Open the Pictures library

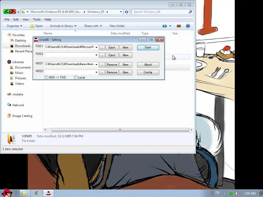[18, 78]
